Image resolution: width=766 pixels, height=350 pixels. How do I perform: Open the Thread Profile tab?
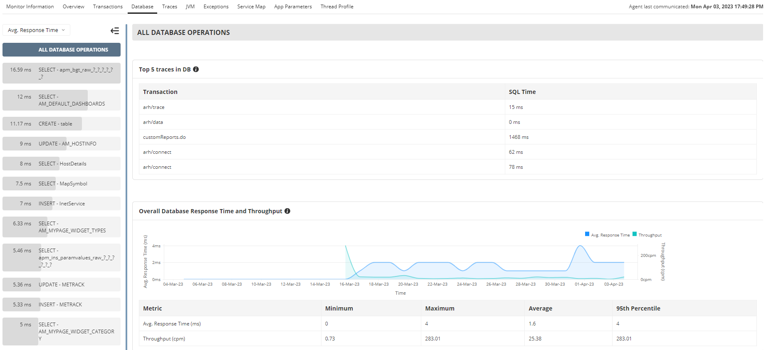point(337,7)
